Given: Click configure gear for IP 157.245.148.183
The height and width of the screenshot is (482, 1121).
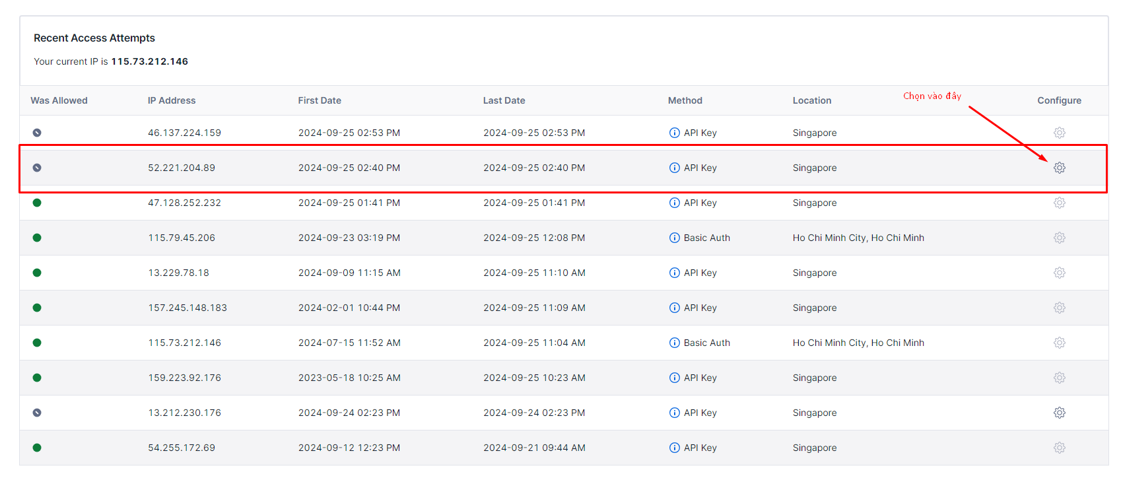Looking at the screenshot, I should [x=1059, y=308].
